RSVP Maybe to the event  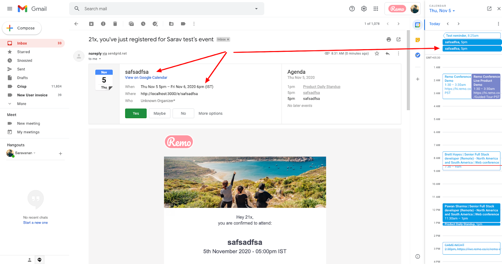[160, 114]
